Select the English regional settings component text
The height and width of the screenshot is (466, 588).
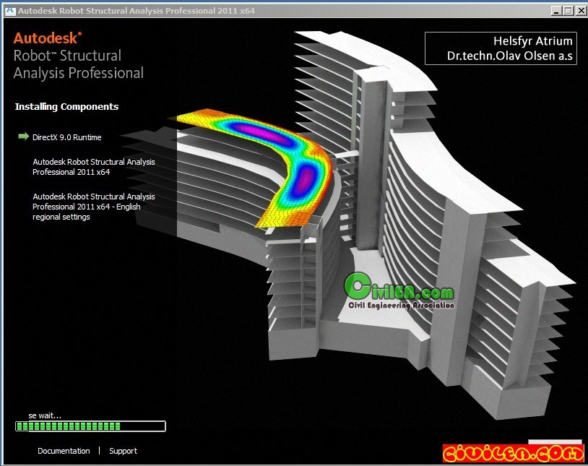93,207
